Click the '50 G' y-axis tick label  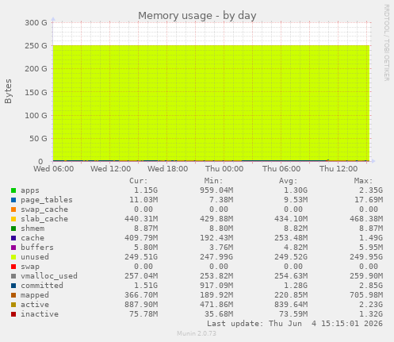tap(38, 138)
